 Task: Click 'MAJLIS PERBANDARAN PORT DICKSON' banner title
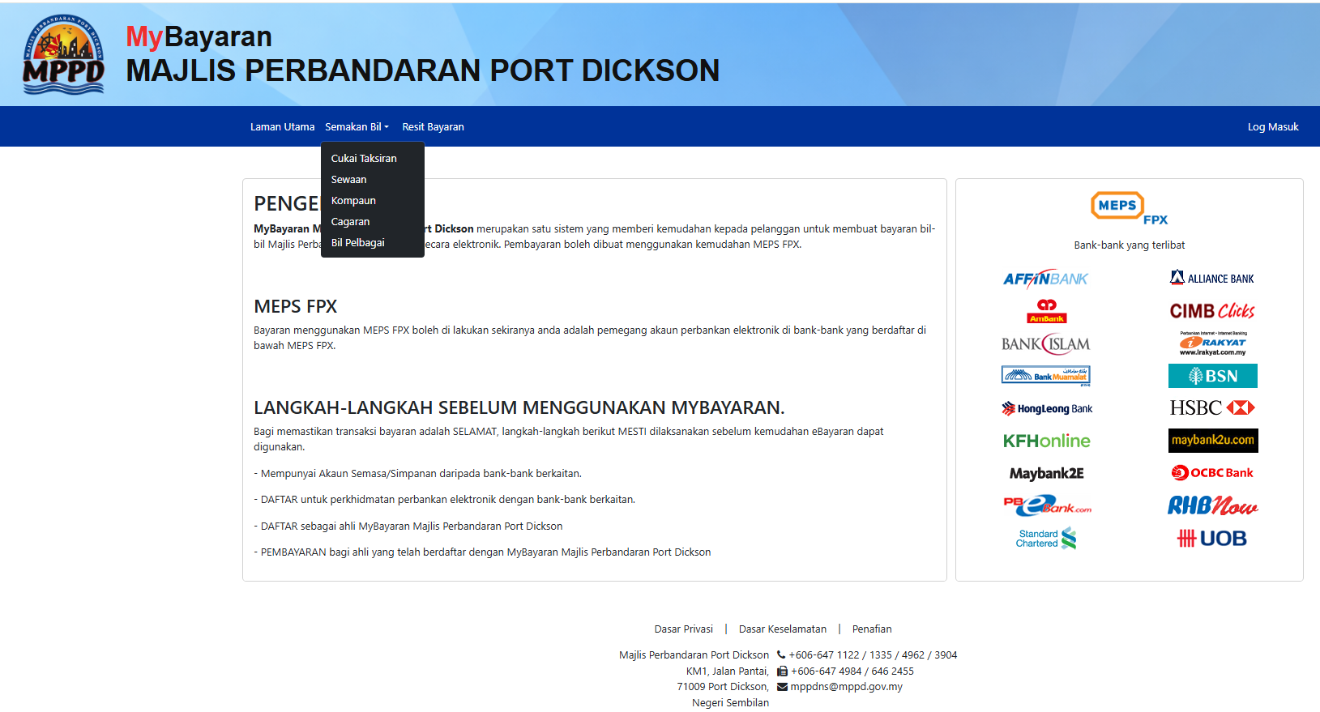pos(422,70)
